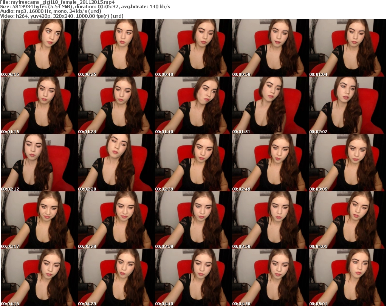
Task: Select the thumbnail frame stamped 00:04:50
Action: (270, 277)
